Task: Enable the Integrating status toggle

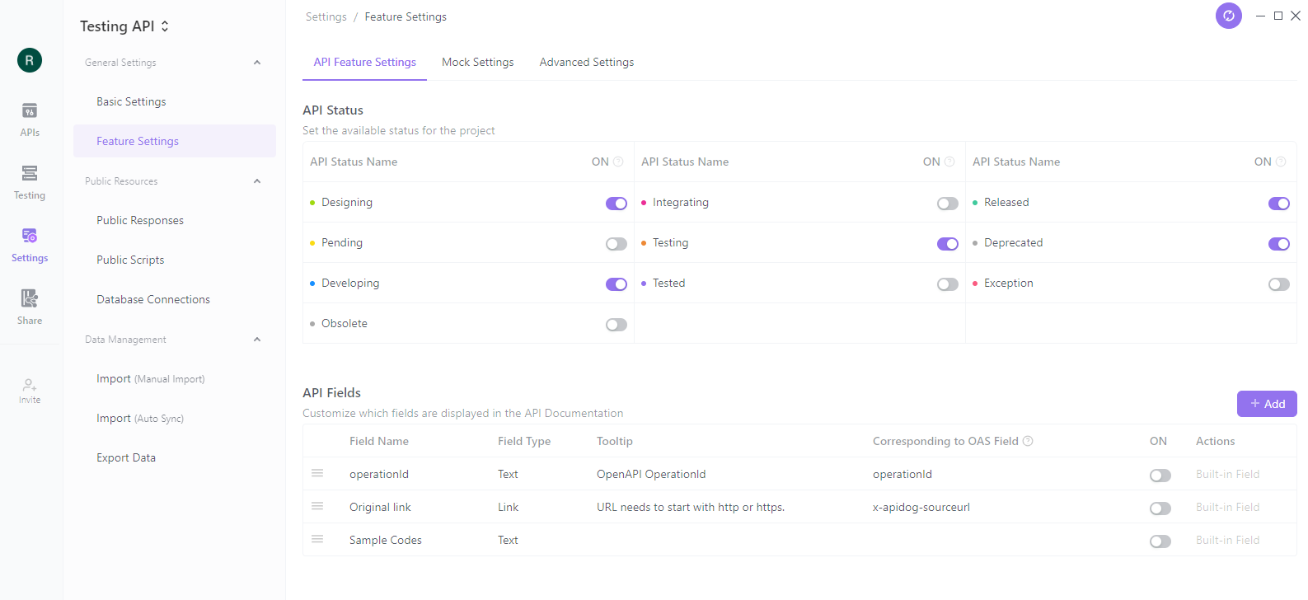Action: pos(948,204)
